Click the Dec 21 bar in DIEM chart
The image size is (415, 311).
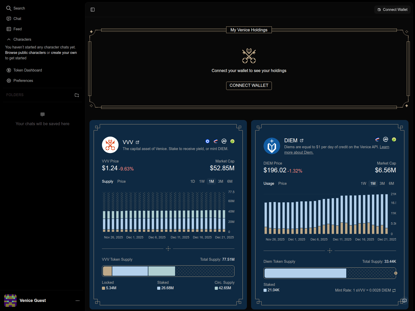pyautogui.click(x=386, y=214)
